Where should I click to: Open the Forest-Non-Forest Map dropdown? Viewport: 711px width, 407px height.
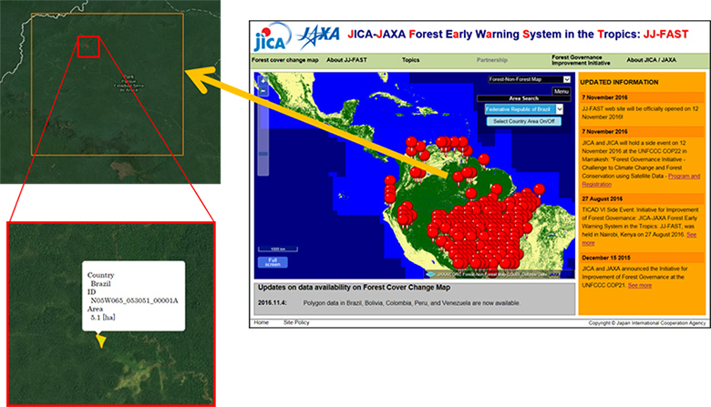(x=530, y=79)
